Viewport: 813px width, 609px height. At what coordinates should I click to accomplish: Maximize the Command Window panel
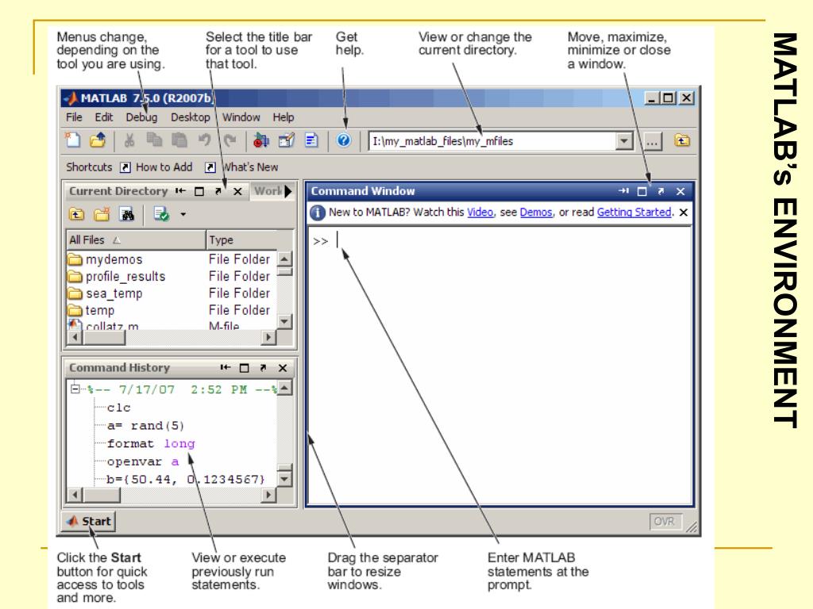[x=642, y=192]
